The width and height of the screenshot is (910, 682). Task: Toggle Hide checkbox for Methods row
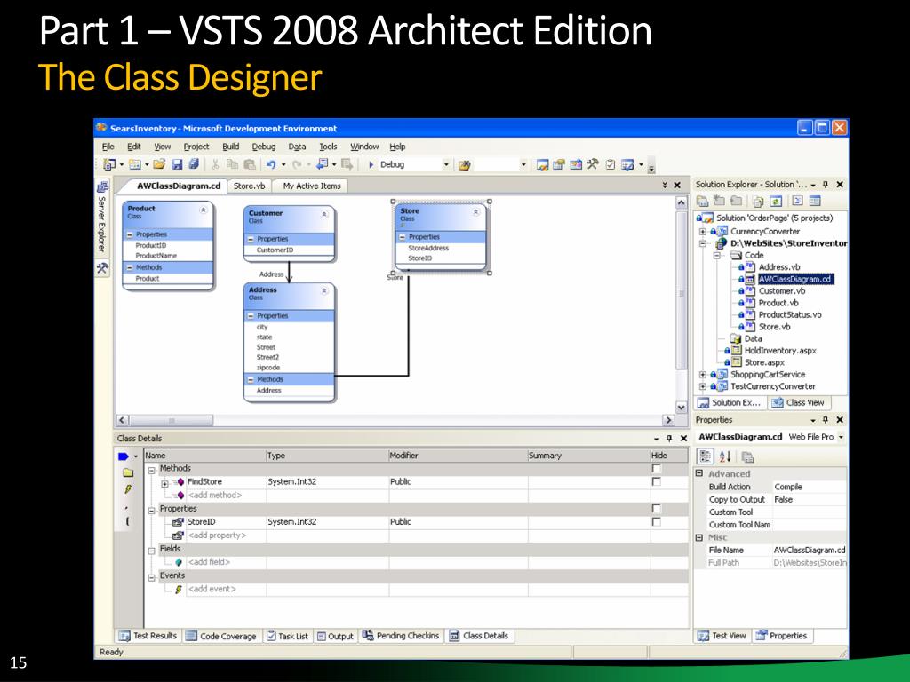coord(657,468)
